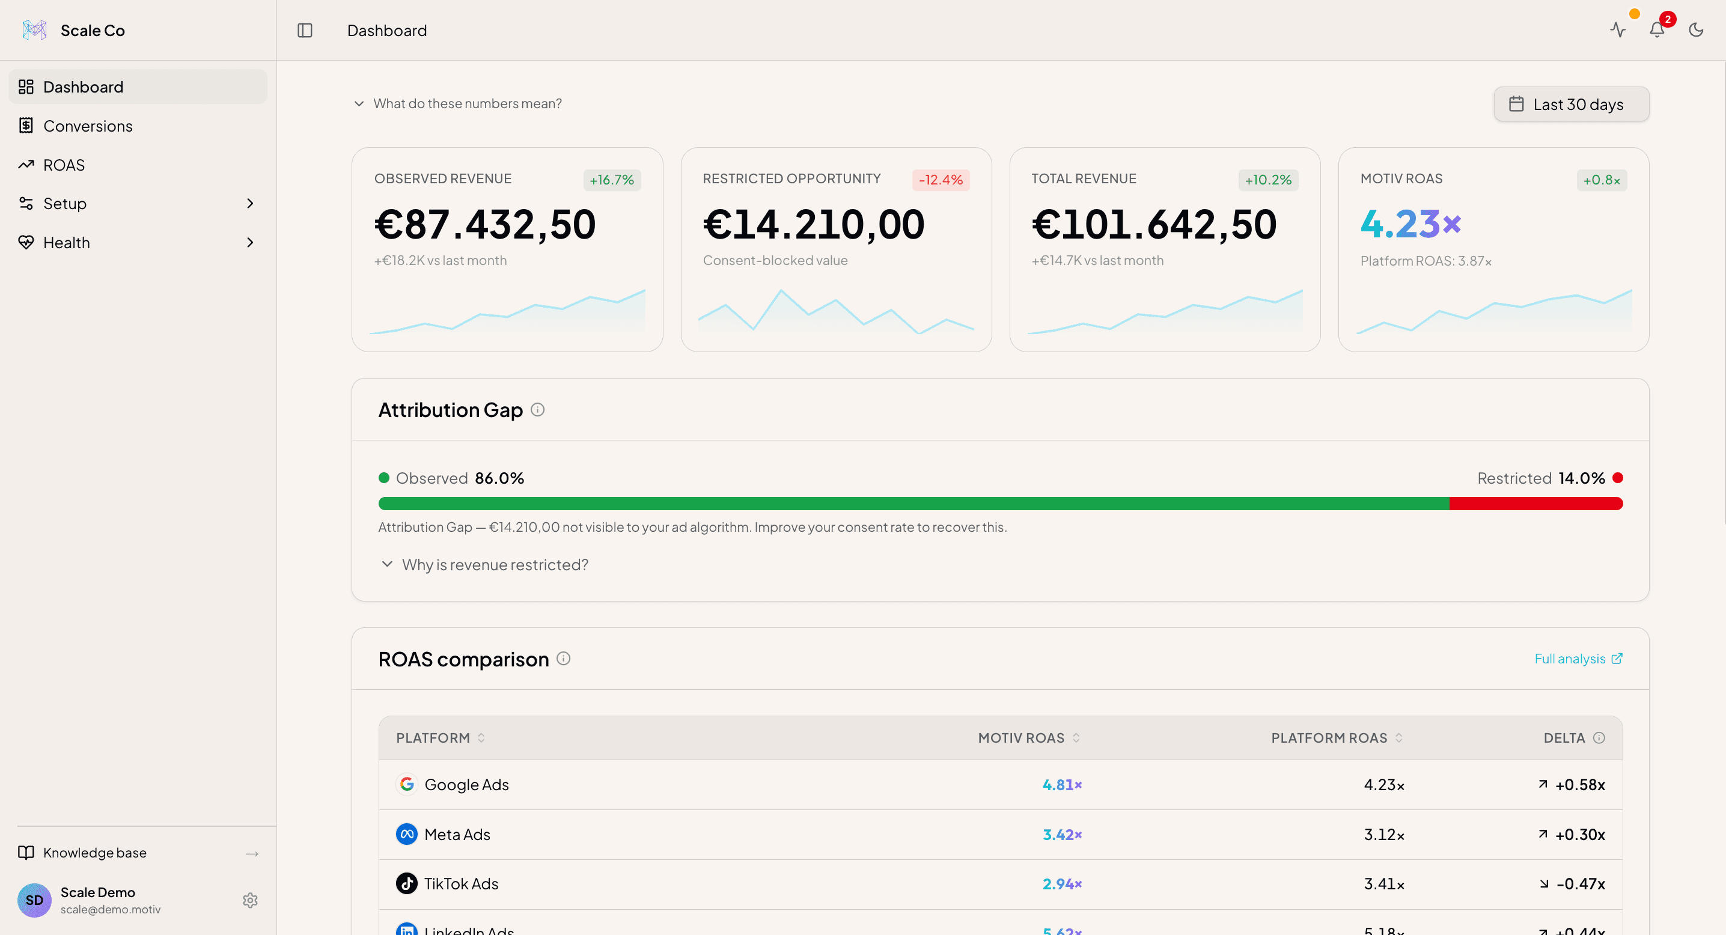Image resolution: width=1726 pixels, height=935 pixels.
Task: Open the activity pulse icon
Action: (x=1618, y=30)
